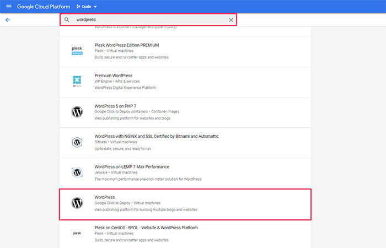Click 'Web publishing platform for websites and blogs' text
This screenshot has height=248, width=386.
pyautogui.click(x=132, y=118)
